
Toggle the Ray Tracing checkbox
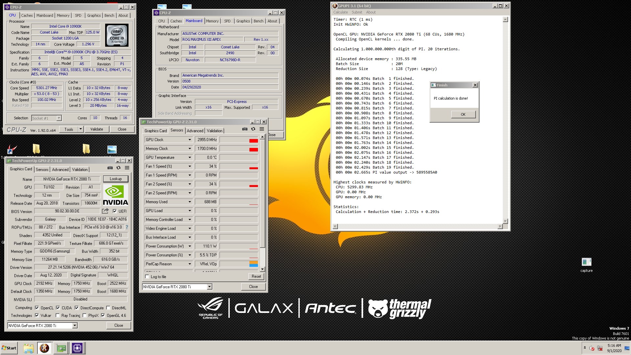[x=58, y=316]
